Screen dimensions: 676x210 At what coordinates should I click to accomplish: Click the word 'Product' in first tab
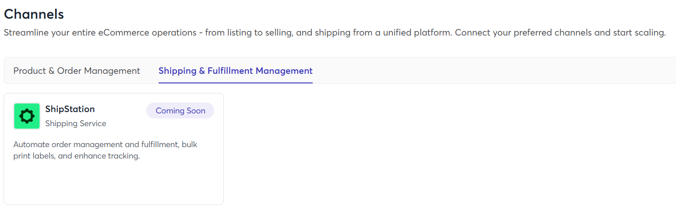30,71
